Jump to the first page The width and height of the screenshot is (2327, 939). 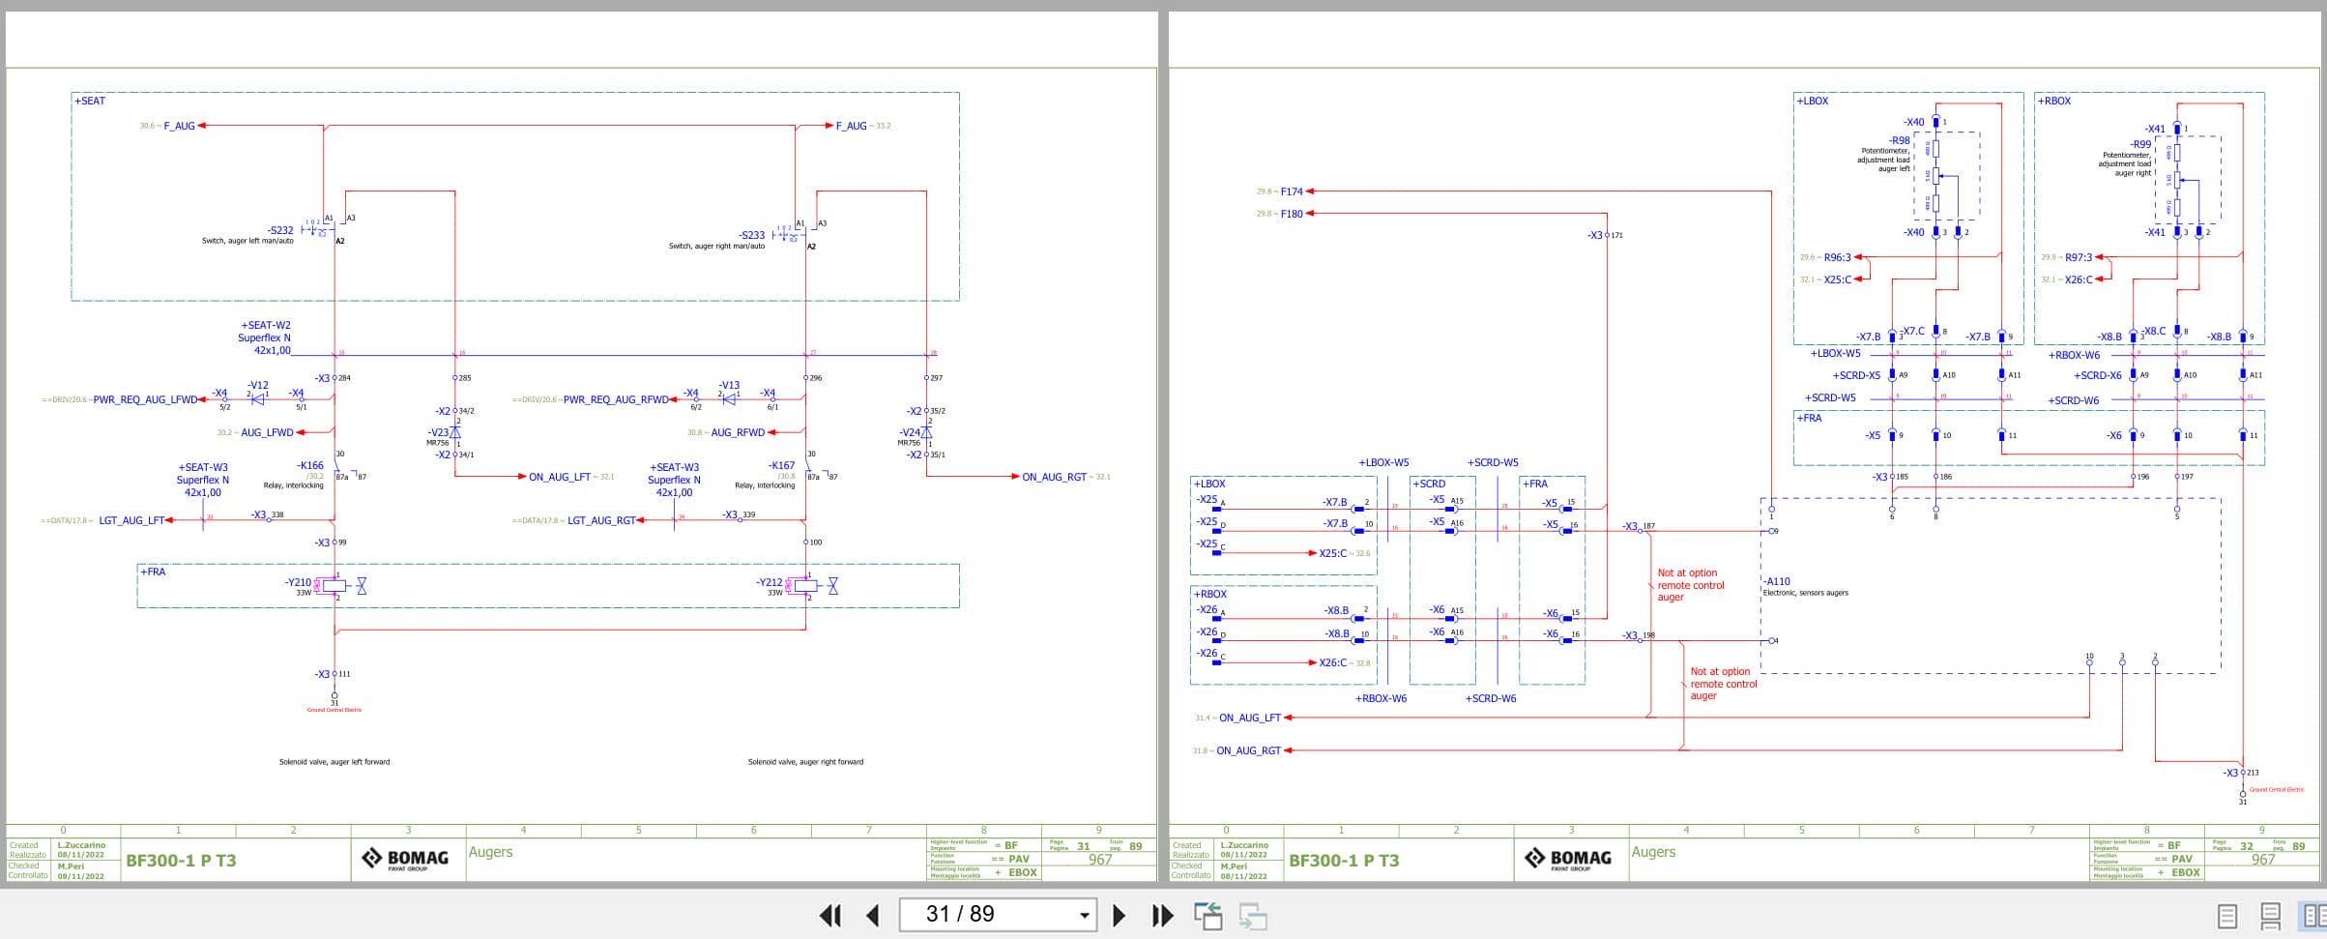(x=830, y=915)
